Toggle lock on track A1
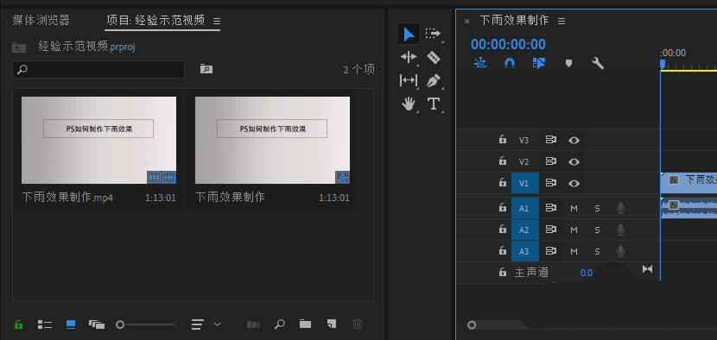717x340 pixels. pos(503,208)
